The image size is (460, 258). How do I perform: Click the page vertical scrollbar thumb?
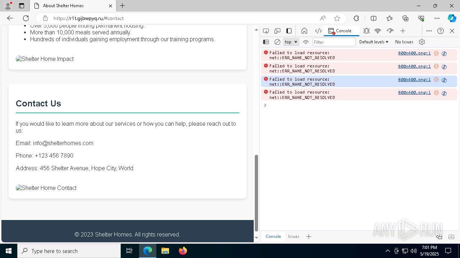click(256, 193)
